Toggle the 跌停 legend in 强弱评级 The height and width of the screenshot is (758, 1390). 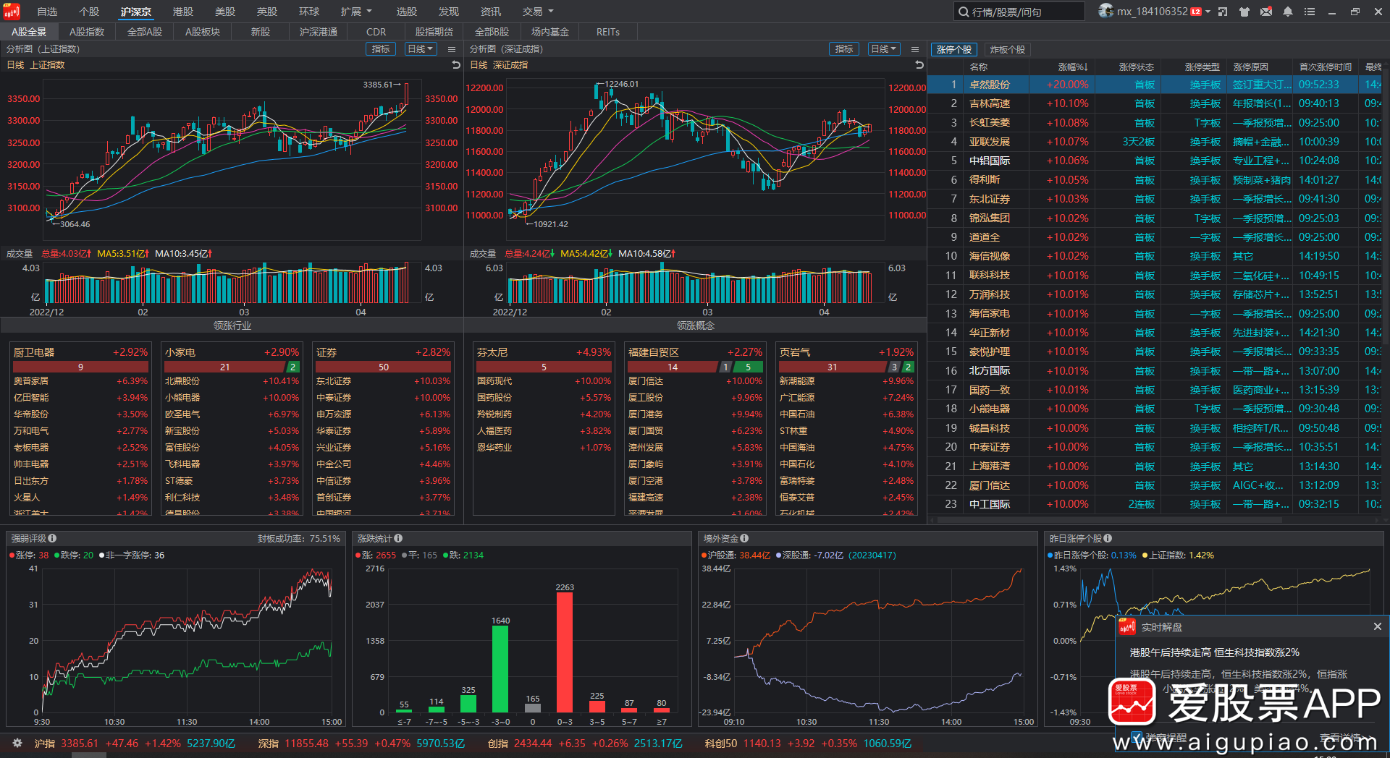point(74,555)
